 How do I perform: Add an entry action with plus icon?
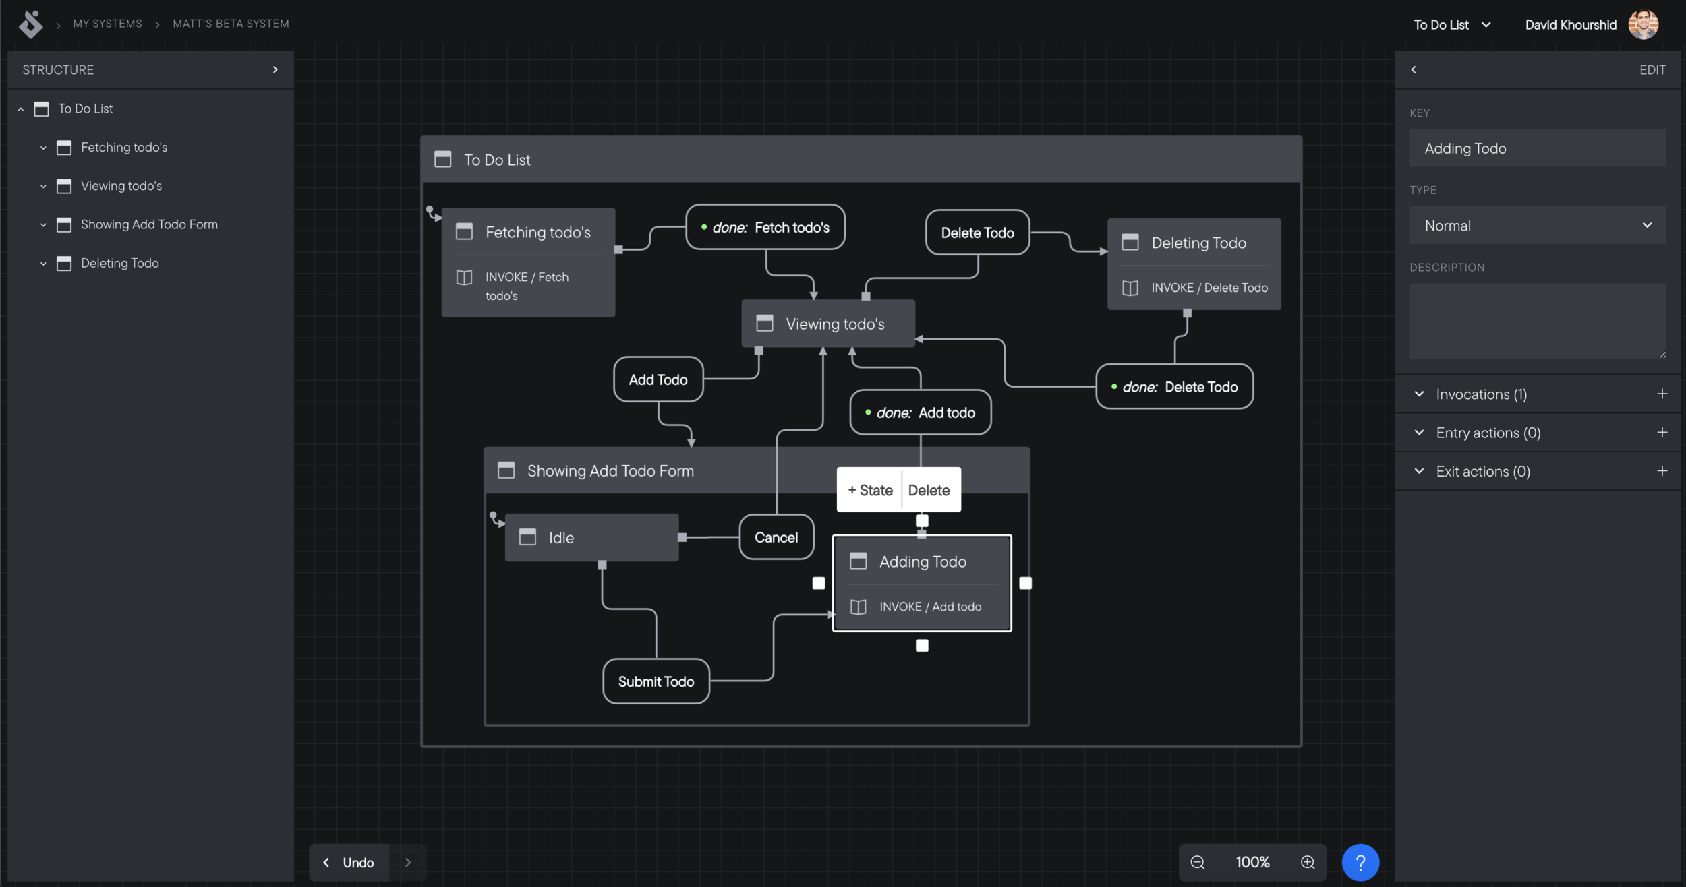point(1662,432)
